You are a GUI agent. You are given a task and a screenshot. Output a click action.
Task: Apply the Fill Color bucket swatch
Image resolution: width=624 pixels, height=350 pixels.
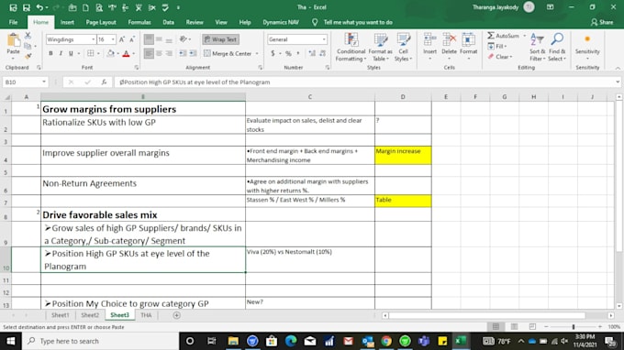(111, 53)
